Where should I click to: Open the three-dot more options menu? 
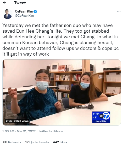[x=119, y=11]
